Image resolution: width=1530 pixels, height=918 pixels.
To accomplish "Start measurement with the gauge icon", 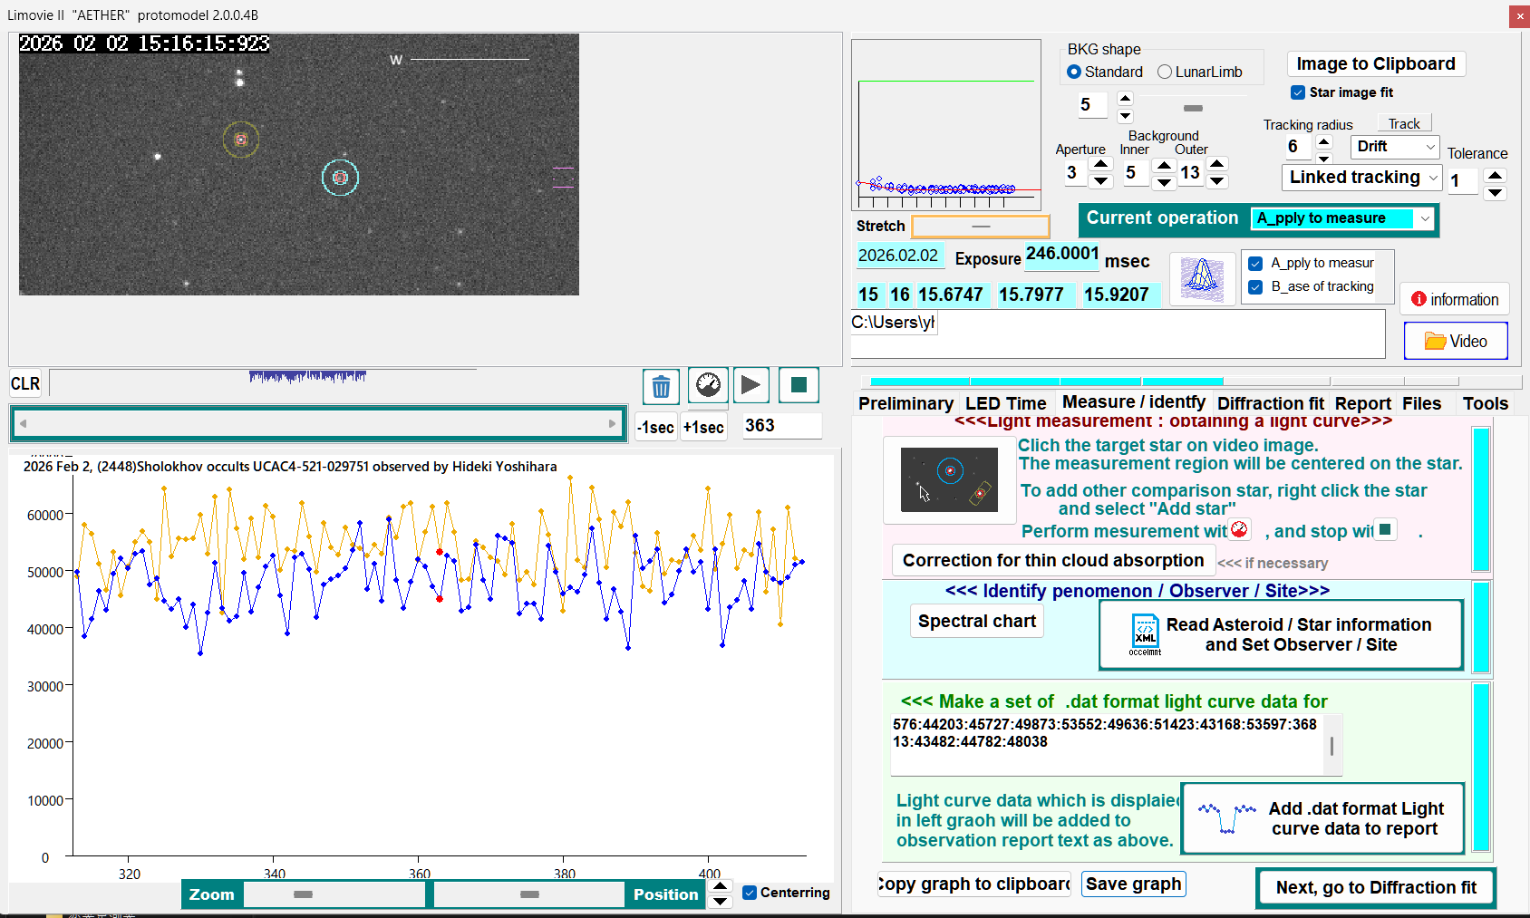I will [708, 385].
